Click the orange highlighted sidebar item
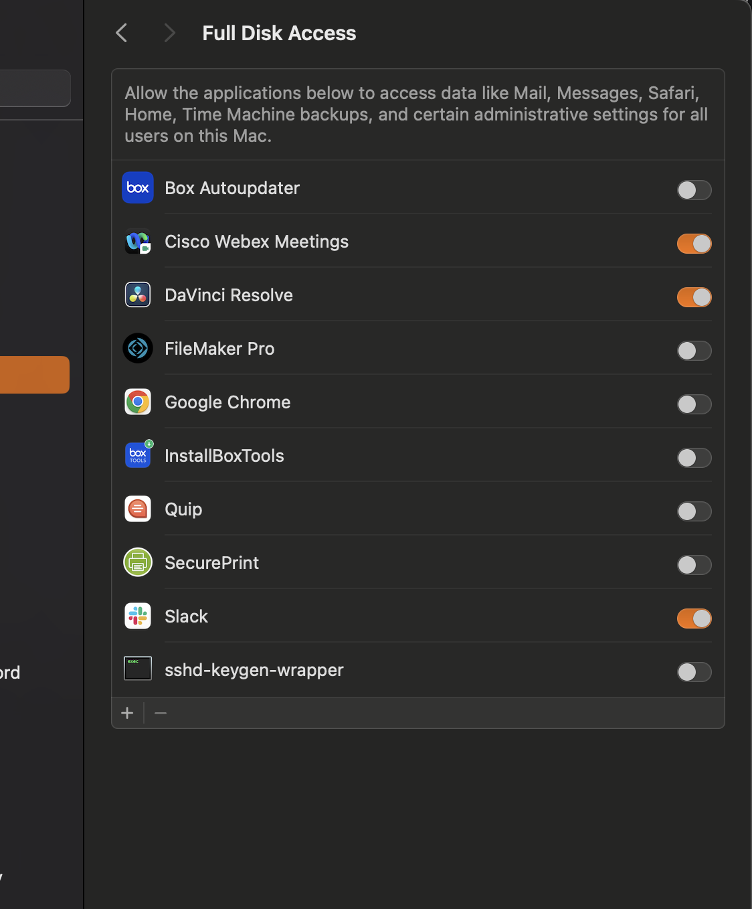 pos(35,375)
